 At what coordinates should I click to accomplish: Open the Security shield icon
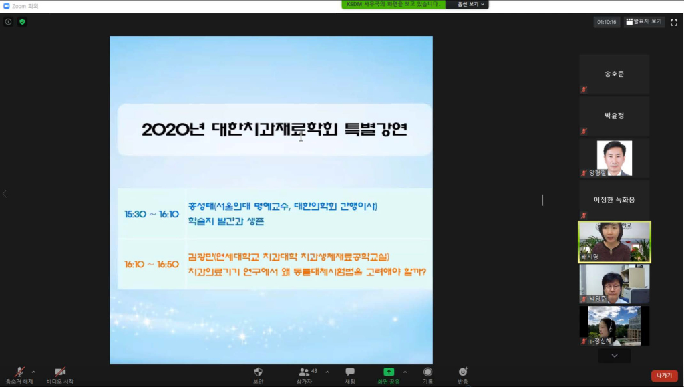click(258, 372)
